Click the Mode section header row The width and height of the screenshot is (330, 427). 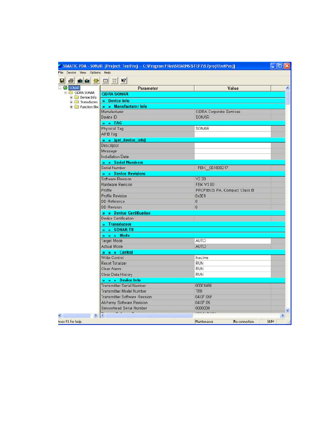pyautogui.click(x=193, y=235)
